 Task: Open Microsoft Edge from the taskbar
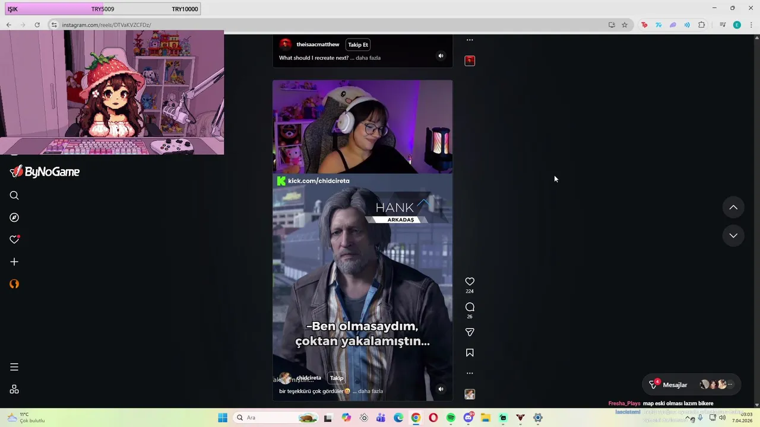point(398,418)
